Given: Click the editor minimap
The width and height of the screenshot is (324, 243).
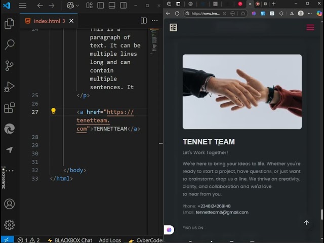Looking at the screenshot, I should click(154, 42).
